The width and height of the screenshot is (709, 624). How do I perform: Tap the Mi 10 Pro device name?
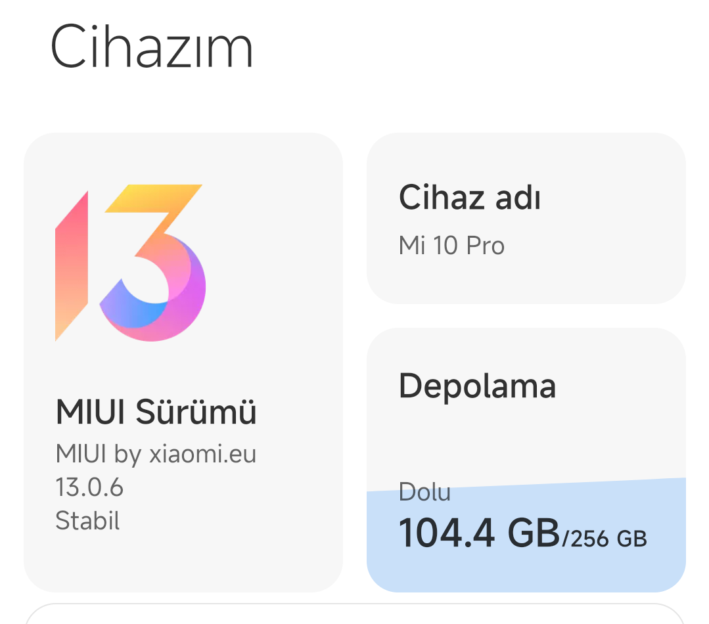[451, 246]
